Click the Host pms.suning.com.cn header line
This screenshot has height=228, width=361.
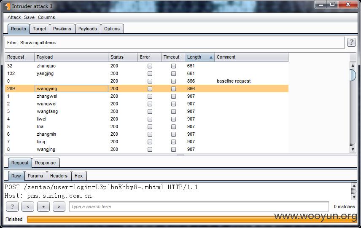coord(48,196)
